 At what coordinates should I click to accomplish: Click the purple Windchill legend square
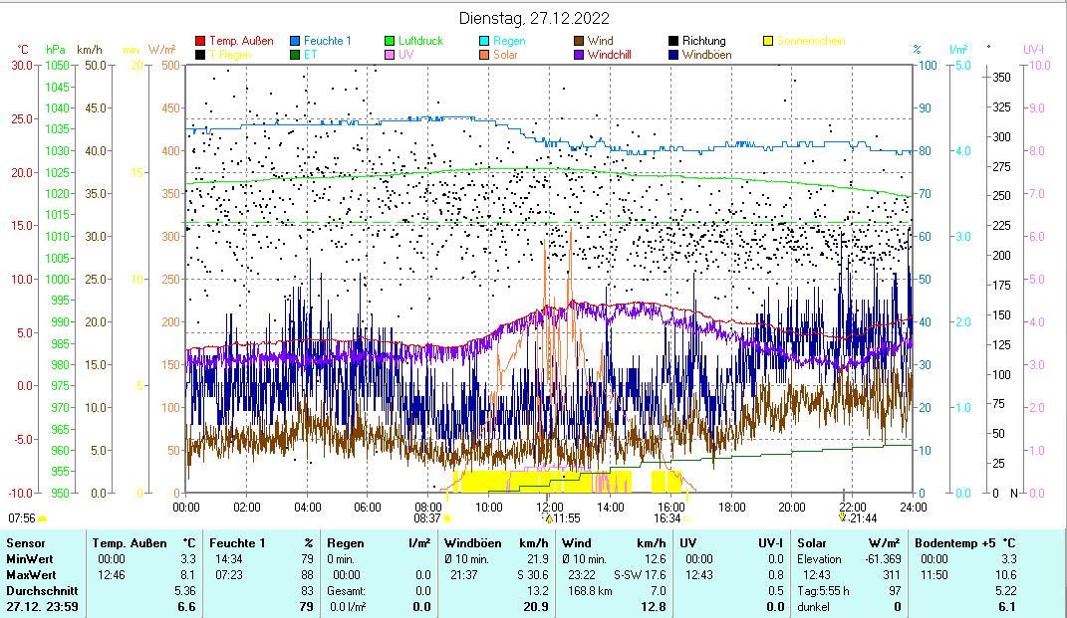[x=579, y=55]
